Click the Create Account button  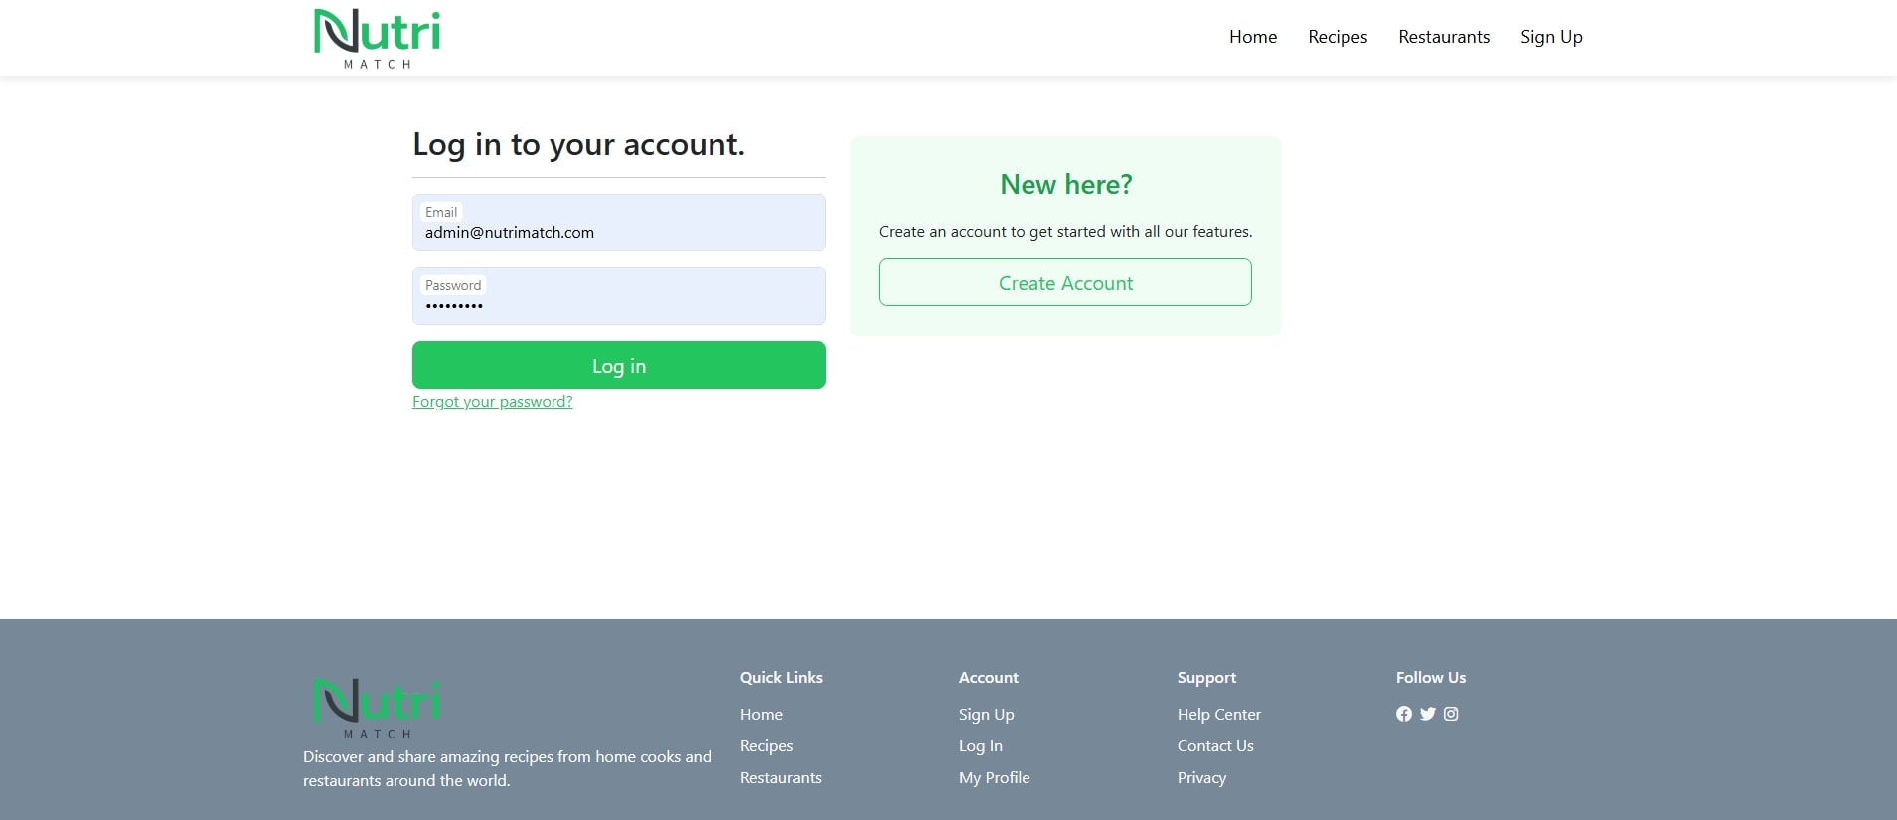point(1064,283)
